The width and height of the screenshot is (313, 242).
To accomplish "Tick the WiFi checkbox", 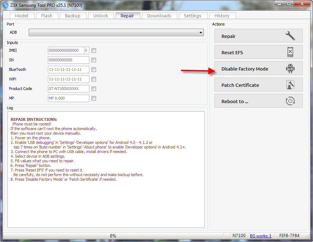I will coord(94,79).
